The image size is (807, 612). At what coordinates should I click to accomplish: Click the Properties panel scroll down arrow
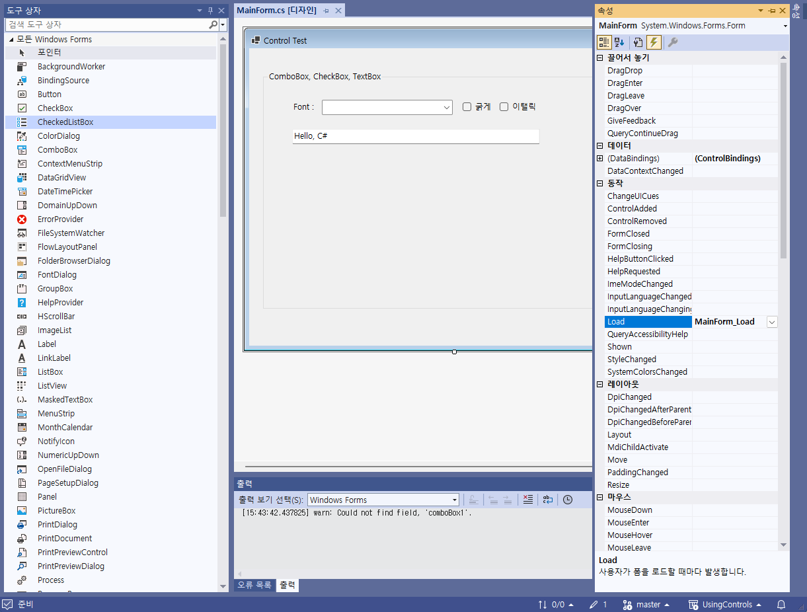coord(783,545)
